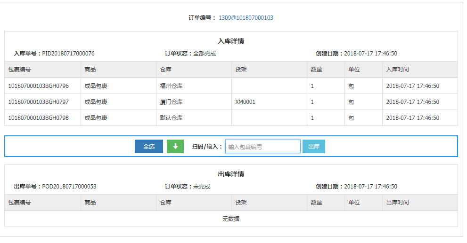Click 包裹编号 header in inbound table
Viewport: 467px width, 243px height.
click(20, 70)
